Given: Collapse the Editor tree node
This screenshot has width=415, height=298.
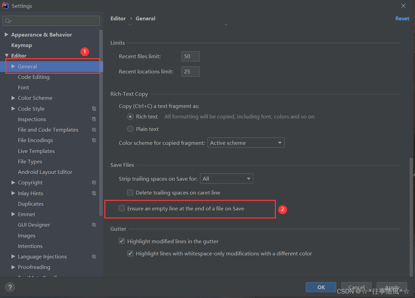Looking at the screenshot, I should click(6, 55).
